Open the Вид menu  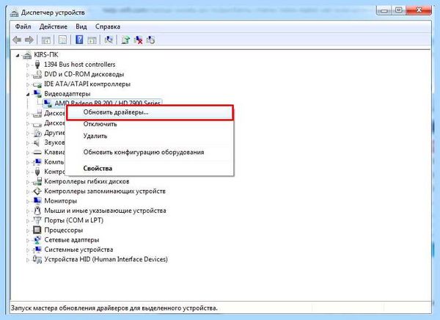pyautogui.click(x=81, y=26)
